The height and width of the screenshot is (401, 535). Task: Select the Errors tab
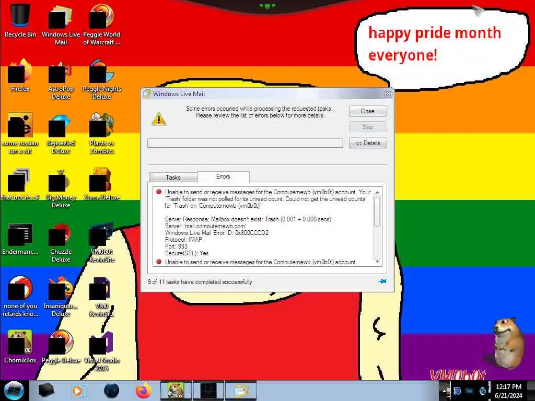tap(223, 176)
